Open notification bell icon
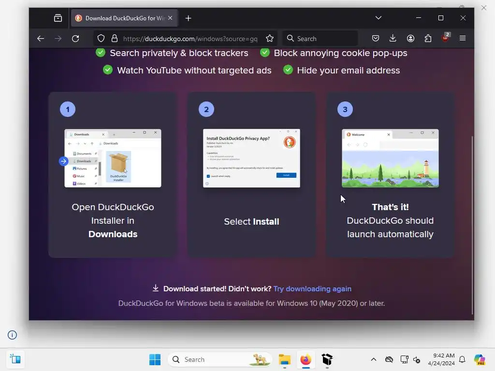This screenshot has height=371, width=495. click(462, 359)
